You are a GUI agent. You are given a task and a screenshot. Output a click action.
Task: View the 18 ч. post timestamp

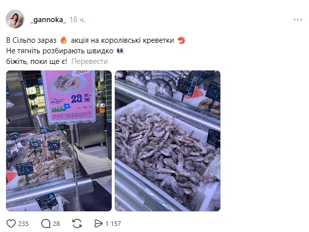(78, 20)
